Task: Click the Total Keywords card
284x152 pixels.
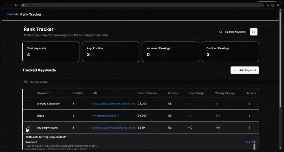Action: [51, 52]
